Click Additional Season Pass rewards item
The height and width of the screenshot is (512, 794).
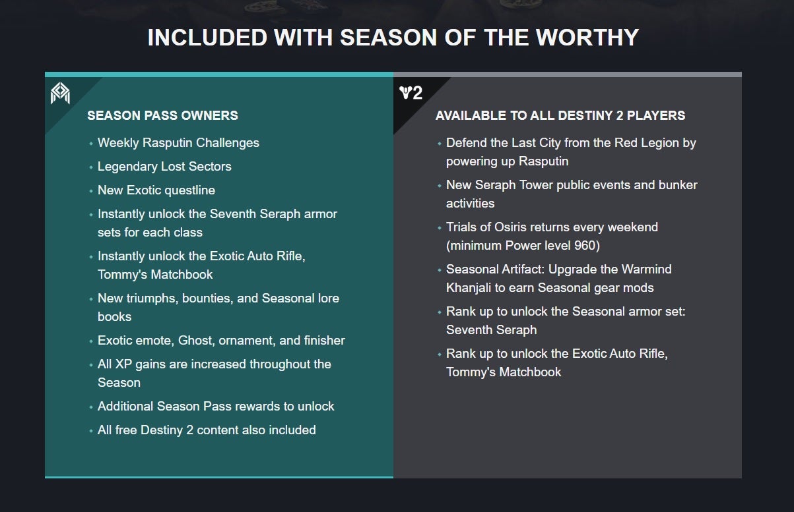pyautogui.click(x=216, y=406)
